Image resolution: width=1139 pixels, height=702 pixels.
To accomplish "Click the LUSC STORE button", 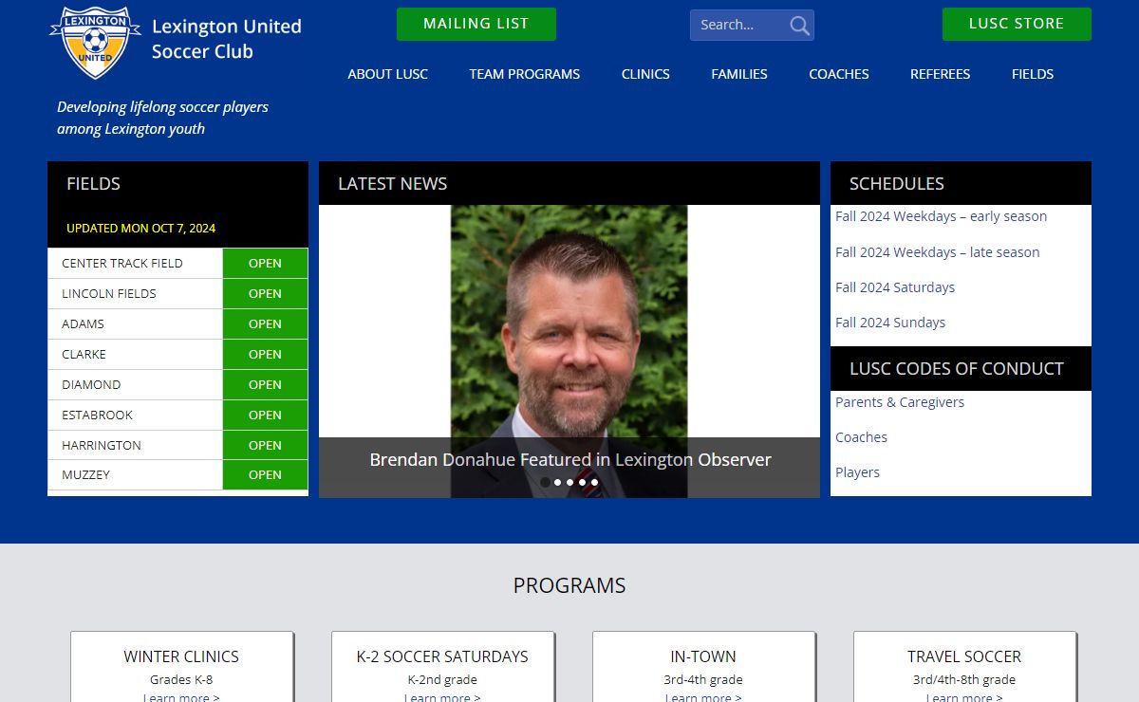I will [1017, 24].
